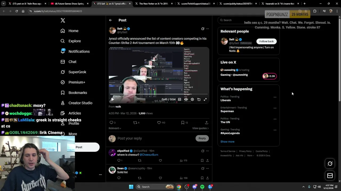Open Explore in the X sidebar
Viewport: 341px width, 191px height.
tap(71, 41)
